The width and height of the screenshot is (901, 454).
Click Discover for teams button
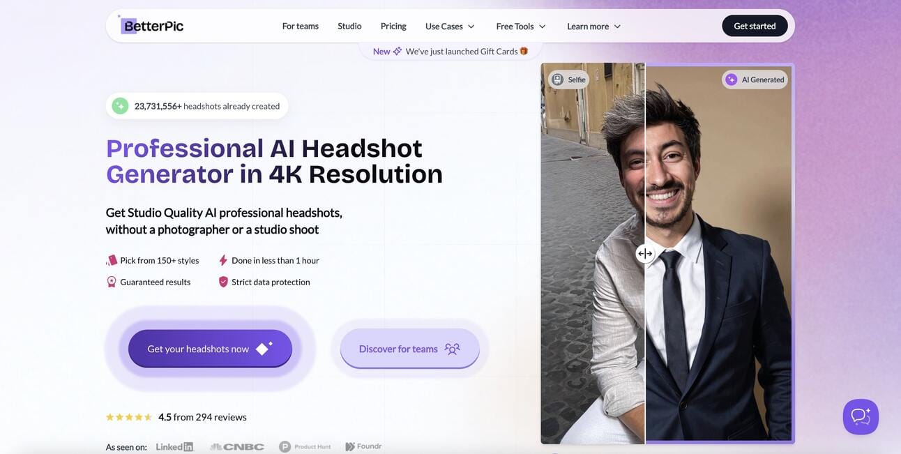[x=410, y=349]
